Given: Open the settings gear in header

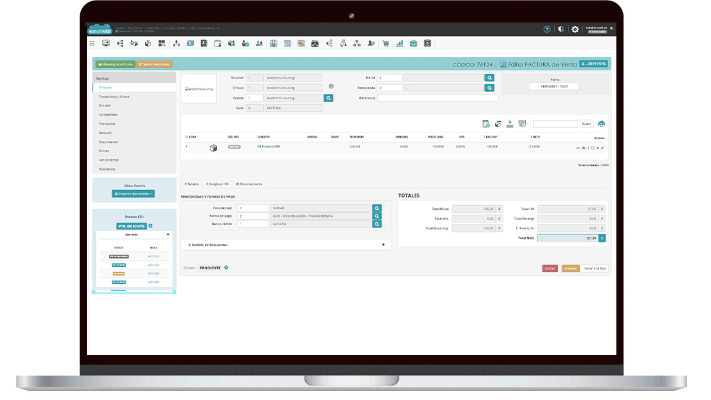Looking at the screenshot, I should pos(575,30).
